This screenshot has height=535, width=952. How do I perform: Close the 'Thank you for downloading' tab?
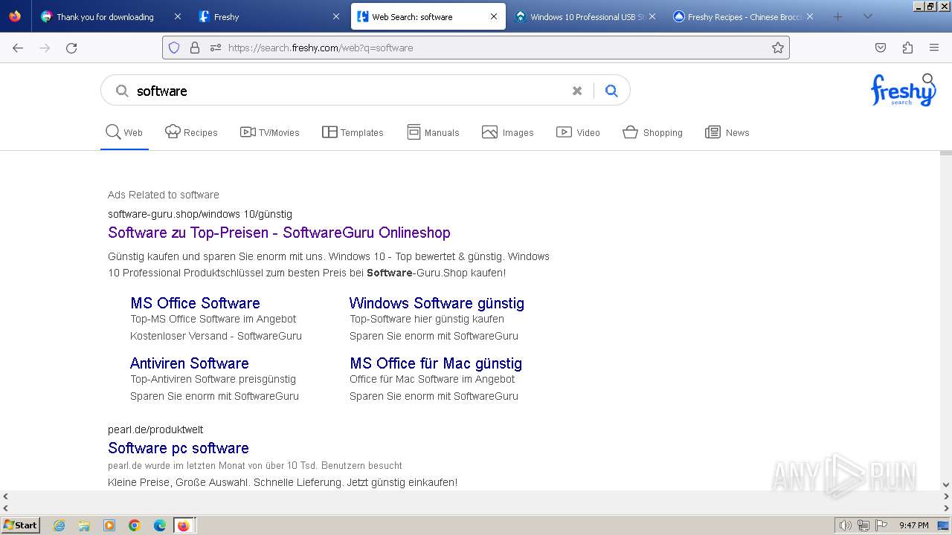[177, 16]
